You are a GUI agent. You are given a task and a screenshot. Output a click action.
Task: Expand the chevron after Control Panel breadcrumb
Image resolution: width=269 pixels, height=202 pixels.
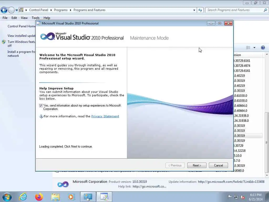coord(51,10)
